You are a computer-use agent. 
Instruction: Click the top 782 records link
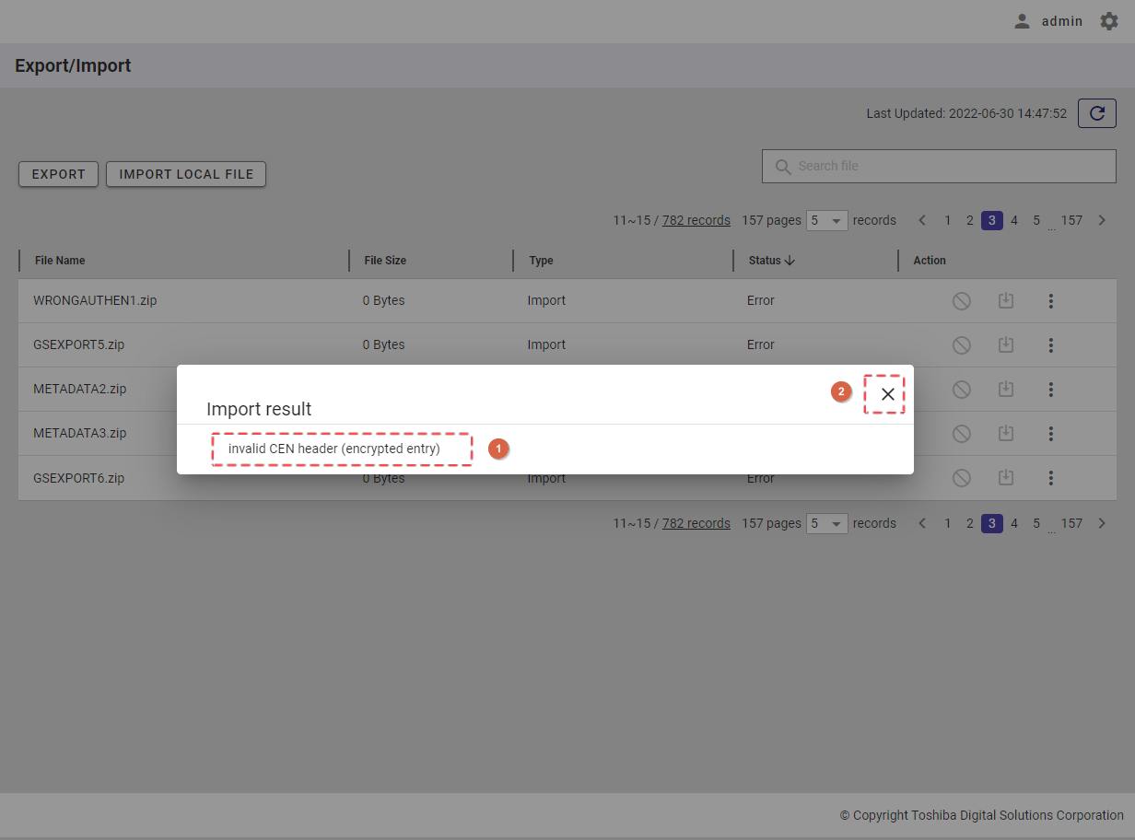tap(696, 221)
